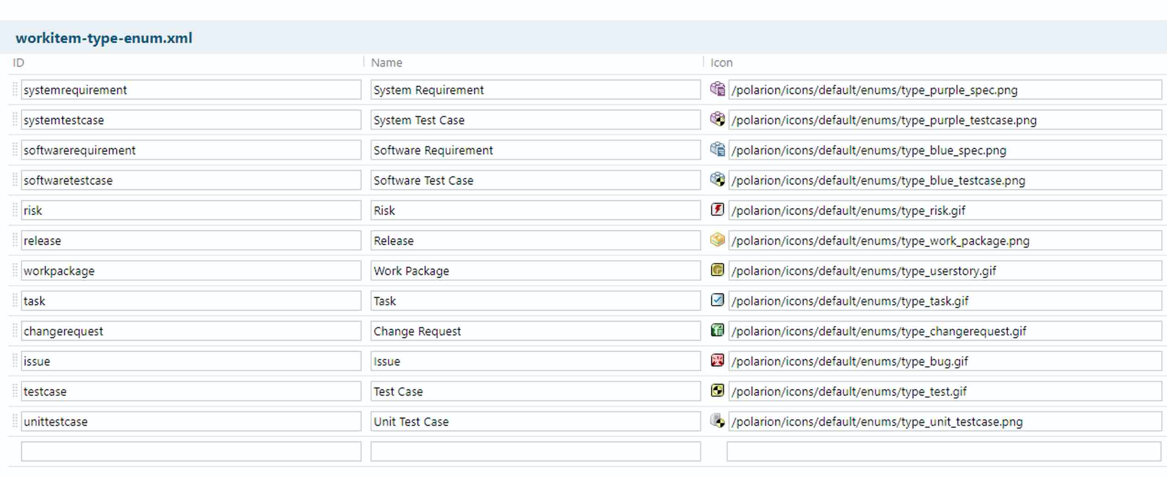Click the Software Requirement blue spec icon
The height and width of the screenshot is (477, 1167).
pyautogui.click(x=718, y=150)
